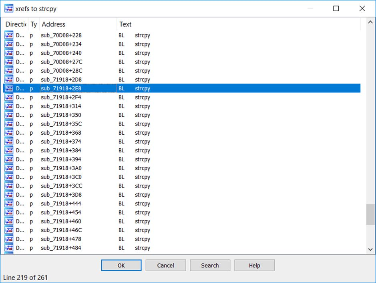Screen dimensions: 376x283
Task: Click the icon of highlighted sub_71918+2E8 row
Action: 9,88
